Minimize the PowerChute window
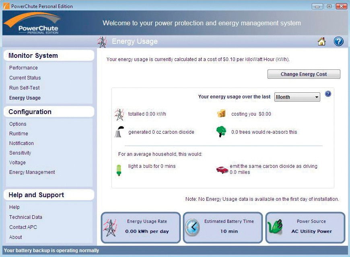 pyautogui.click(x=317, y=6)
